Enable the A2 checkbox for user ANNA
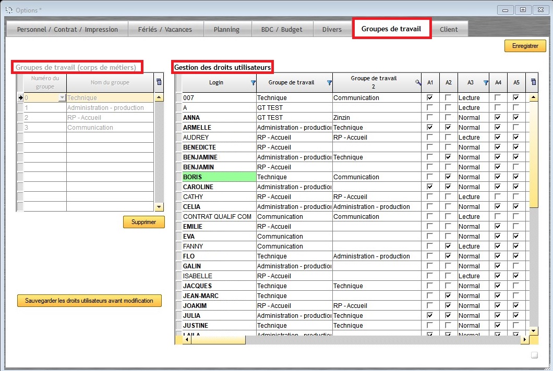 coord(448,118)
